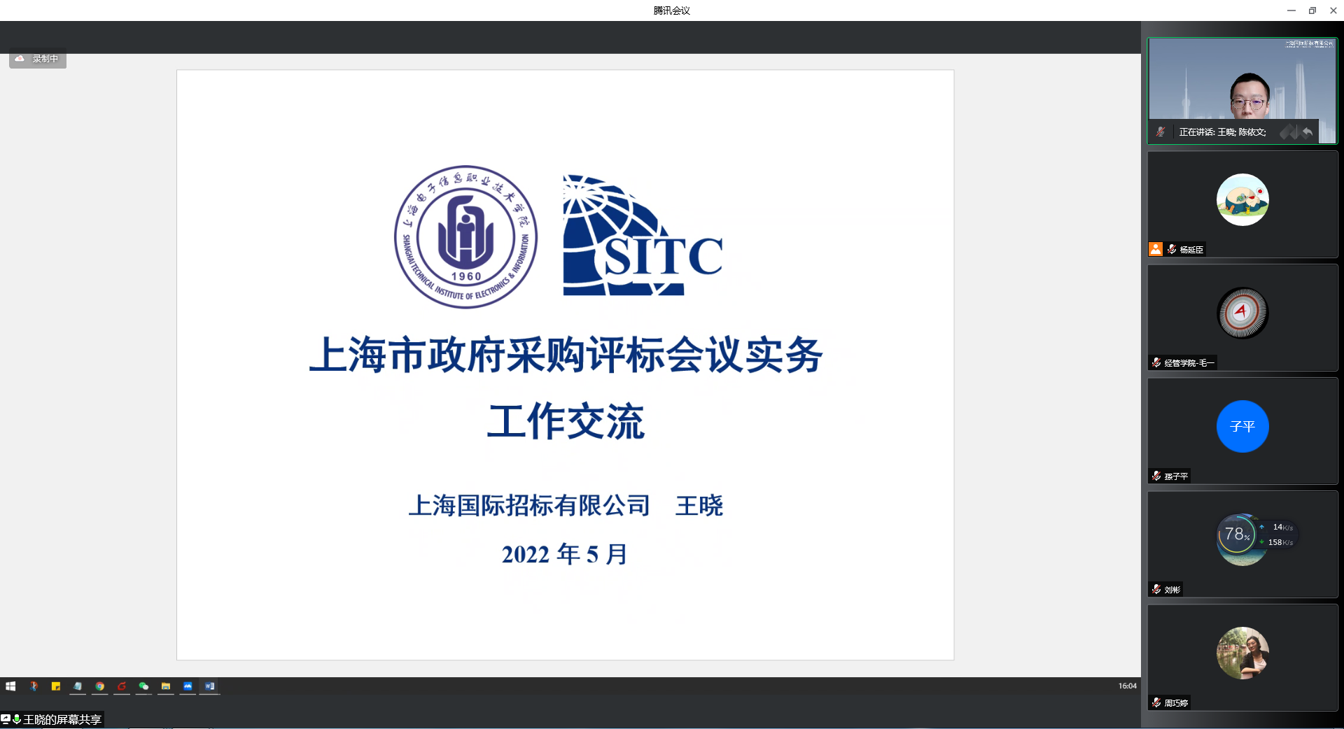
Task: Select the blue 子平 avatar
Action: 1242,426
